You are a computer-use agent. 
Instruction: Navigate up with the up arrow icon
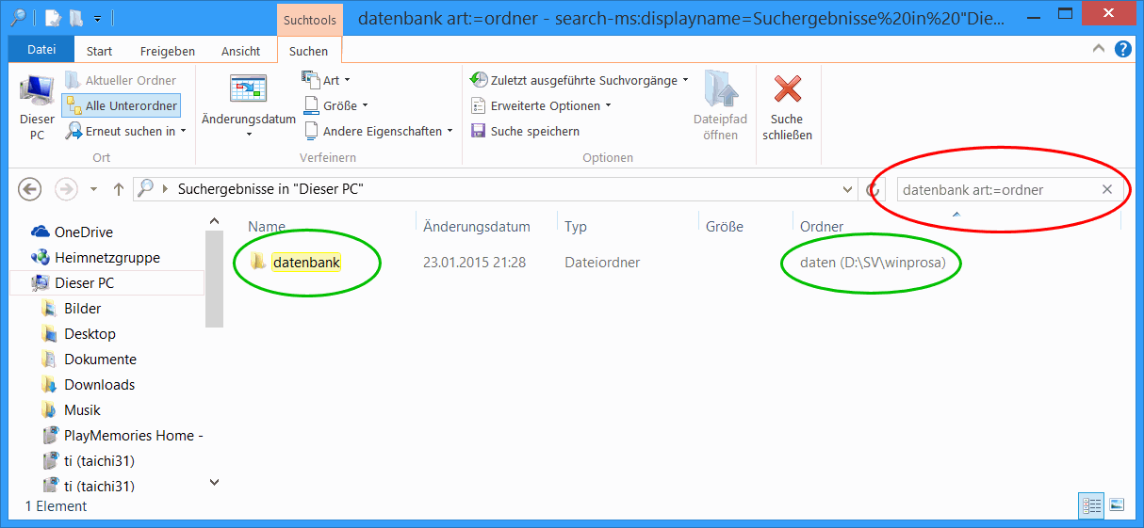coord(119,189)
